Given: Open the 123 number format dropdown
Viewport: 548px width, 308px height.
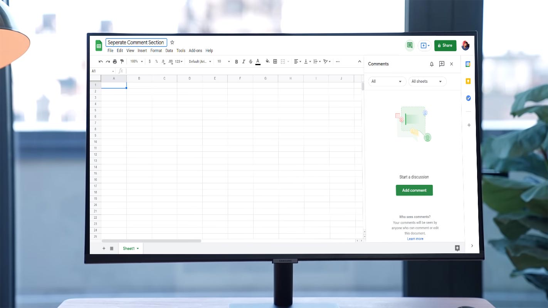Looking at the screenshot, I should [179, 62].
